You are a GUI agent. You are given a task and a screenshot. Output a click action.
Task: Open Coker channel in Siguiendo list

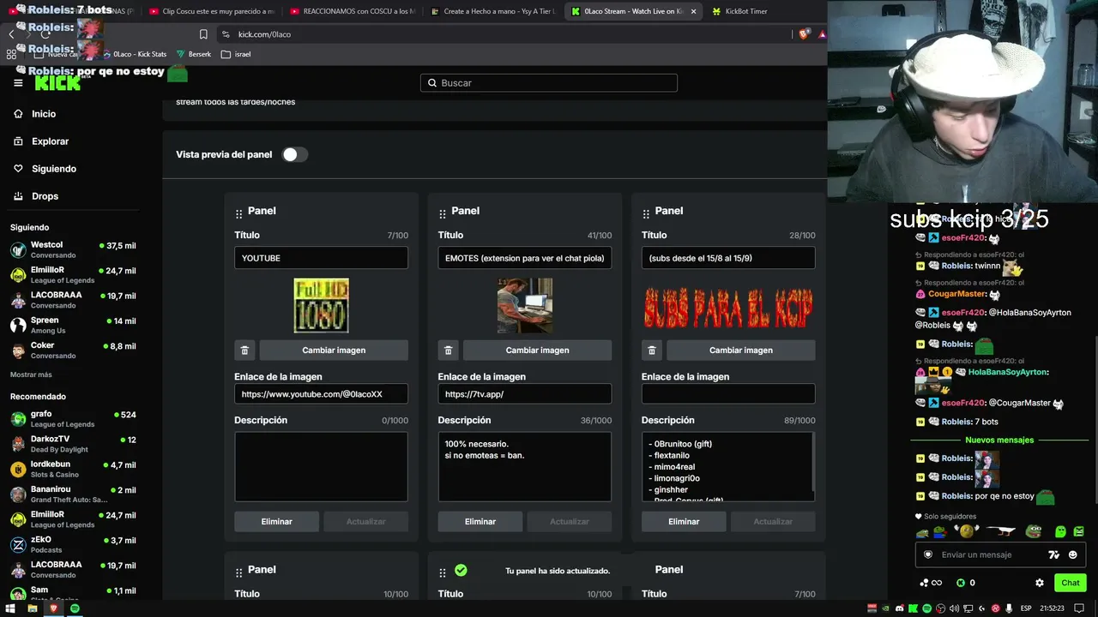pyautogui.click(x=73, y=350)
